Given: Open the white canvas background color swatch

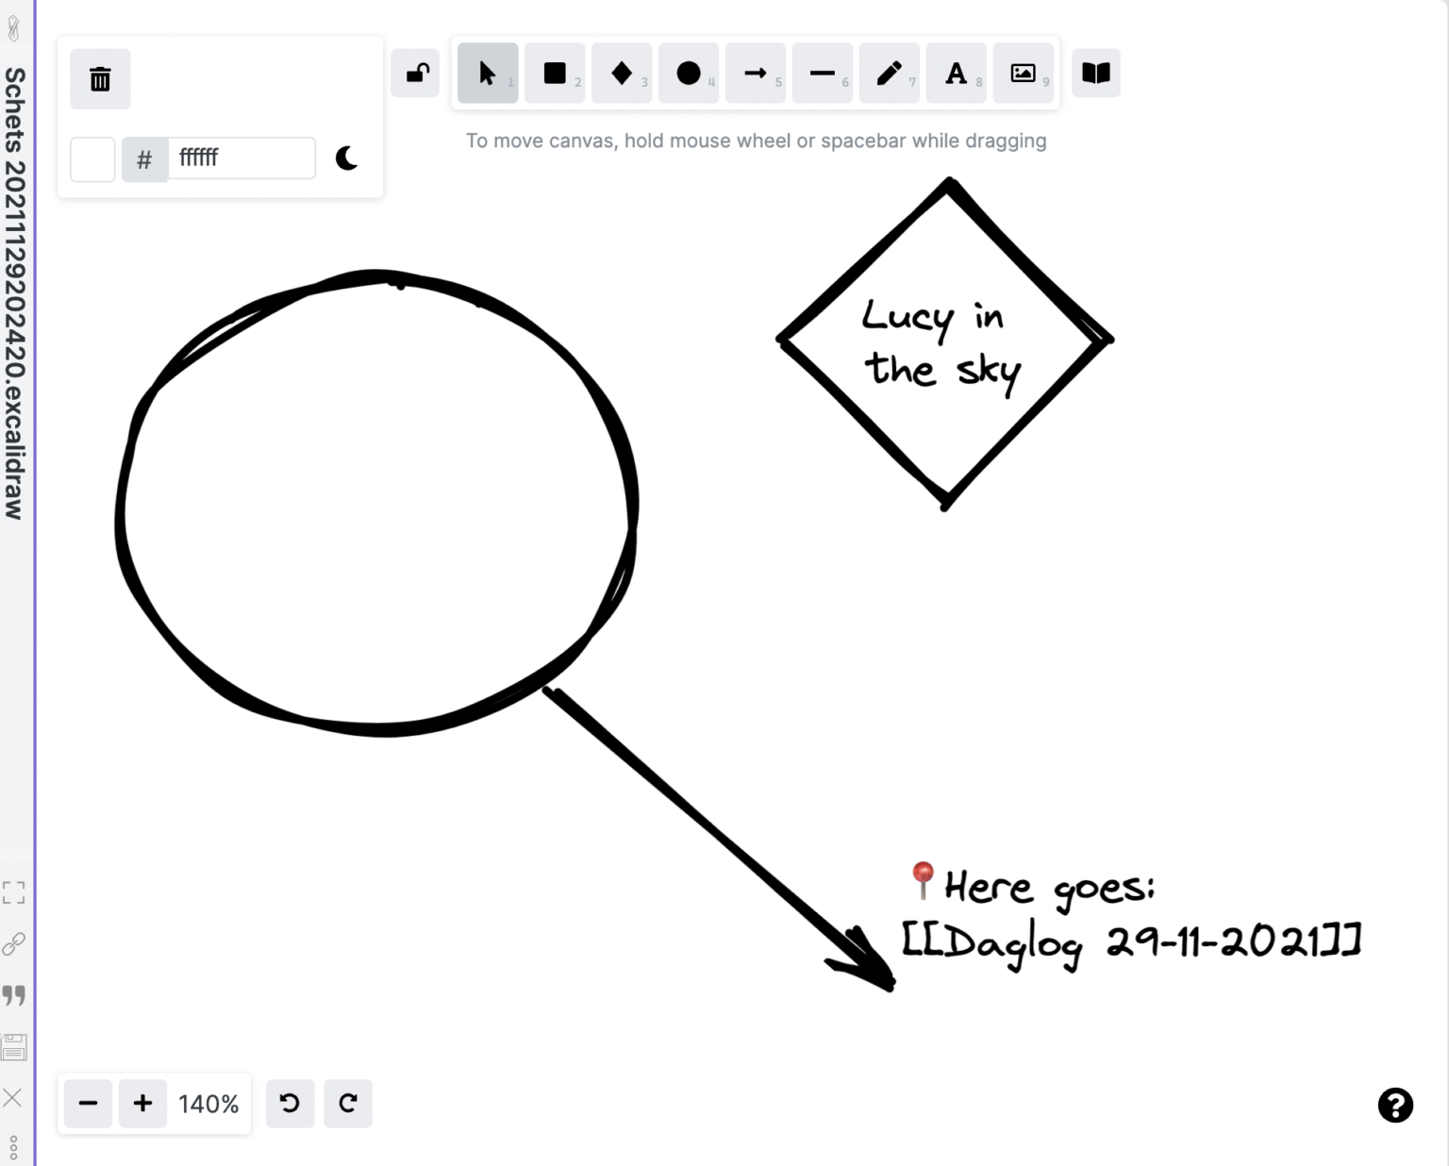Looking at the screenshot, I should click(x=92, y=158).
